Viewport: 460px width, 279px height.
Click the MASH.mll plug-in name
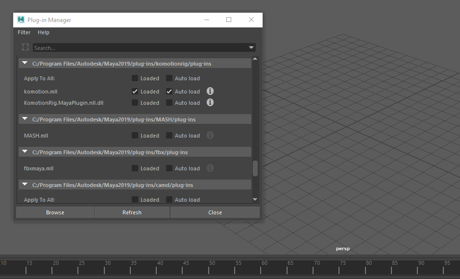pos(36,136)
